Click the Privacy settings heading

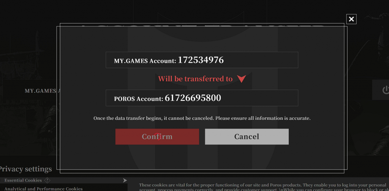click(x=25, y=169)
